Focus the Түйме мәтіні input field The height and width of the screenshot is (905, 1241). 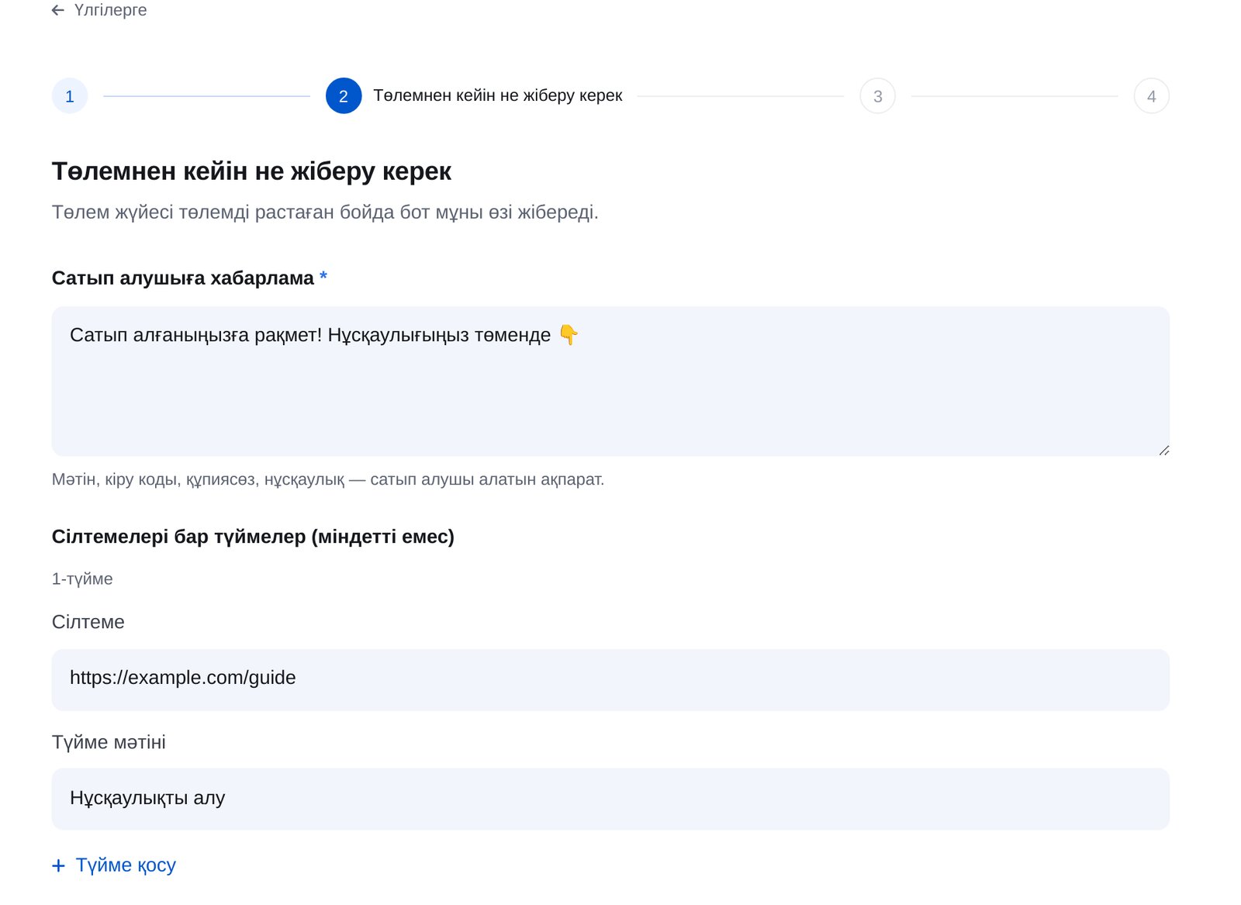(610, 799)
